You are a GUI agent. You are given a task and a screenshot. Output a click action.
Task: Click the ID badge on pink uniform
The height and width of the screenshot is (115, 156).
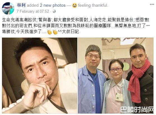point(119,97)
